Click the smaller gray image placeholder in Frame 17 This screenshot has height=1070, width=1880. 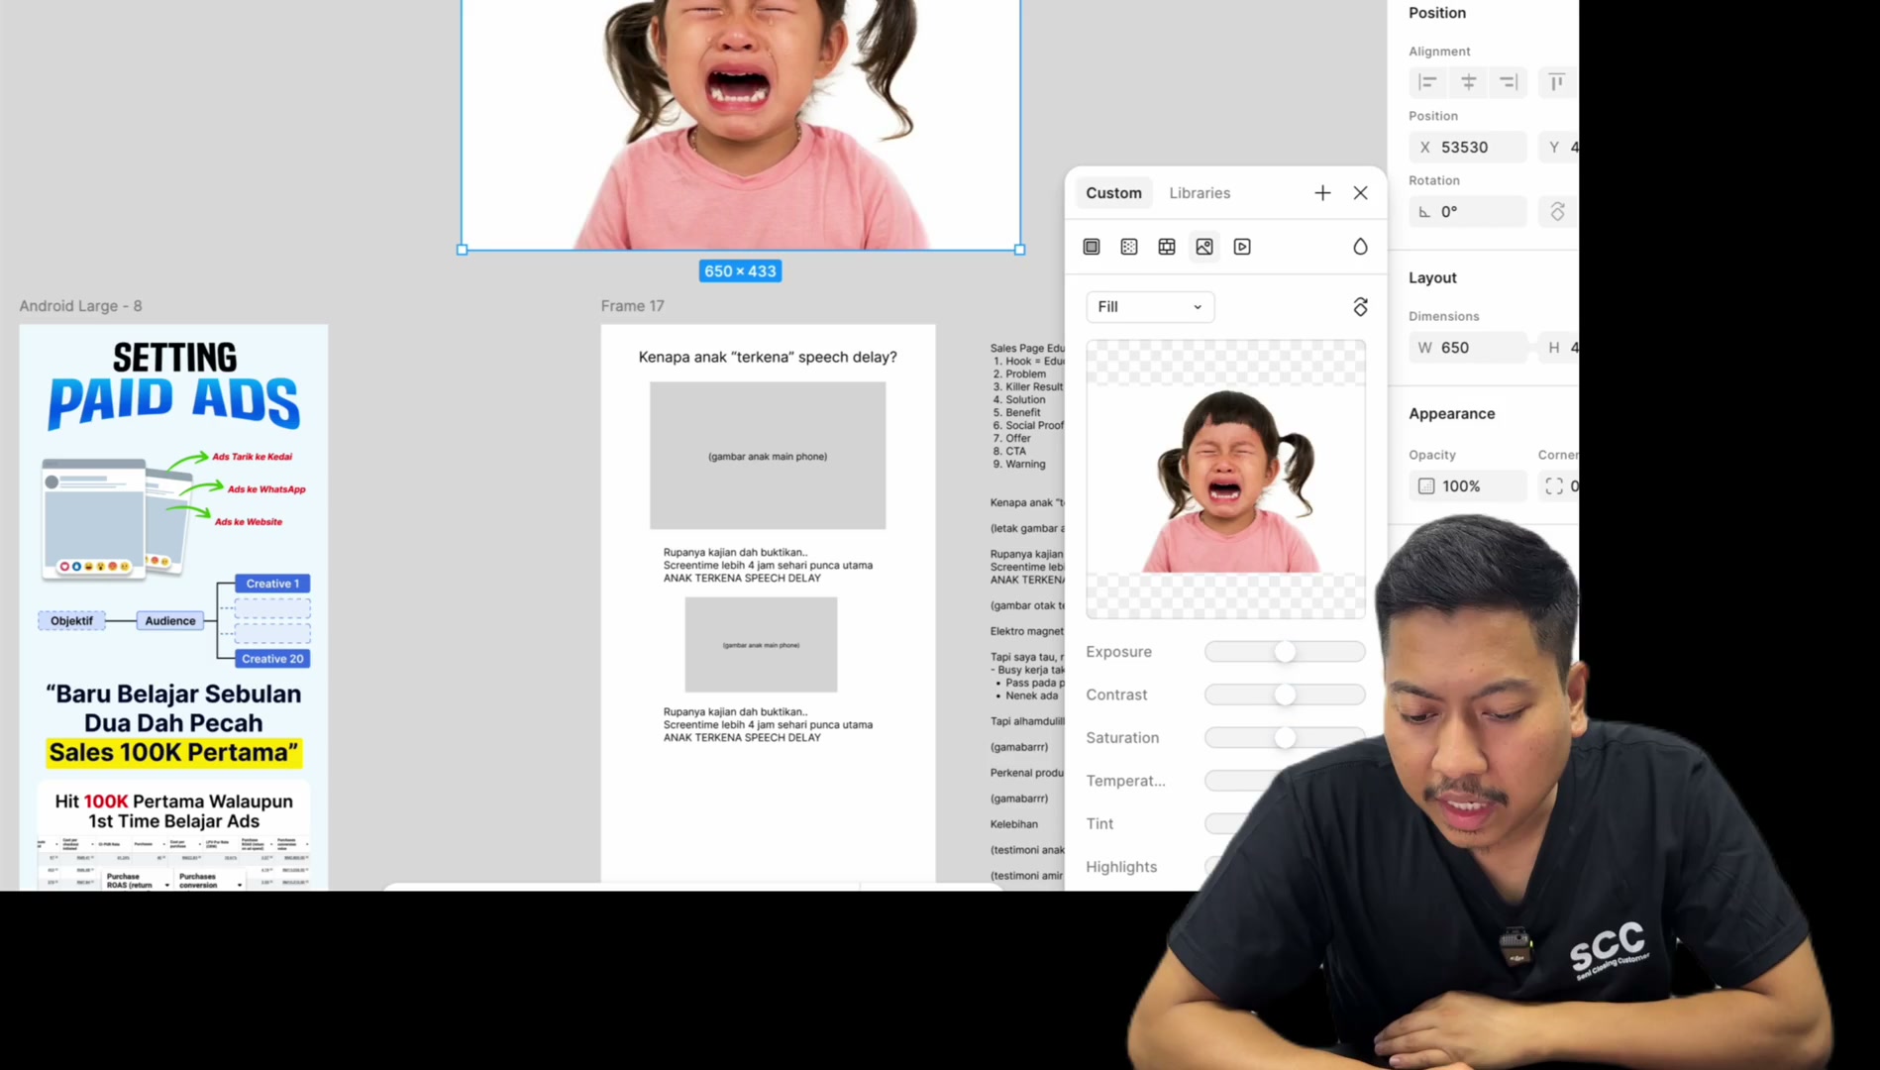click(761, 645)
